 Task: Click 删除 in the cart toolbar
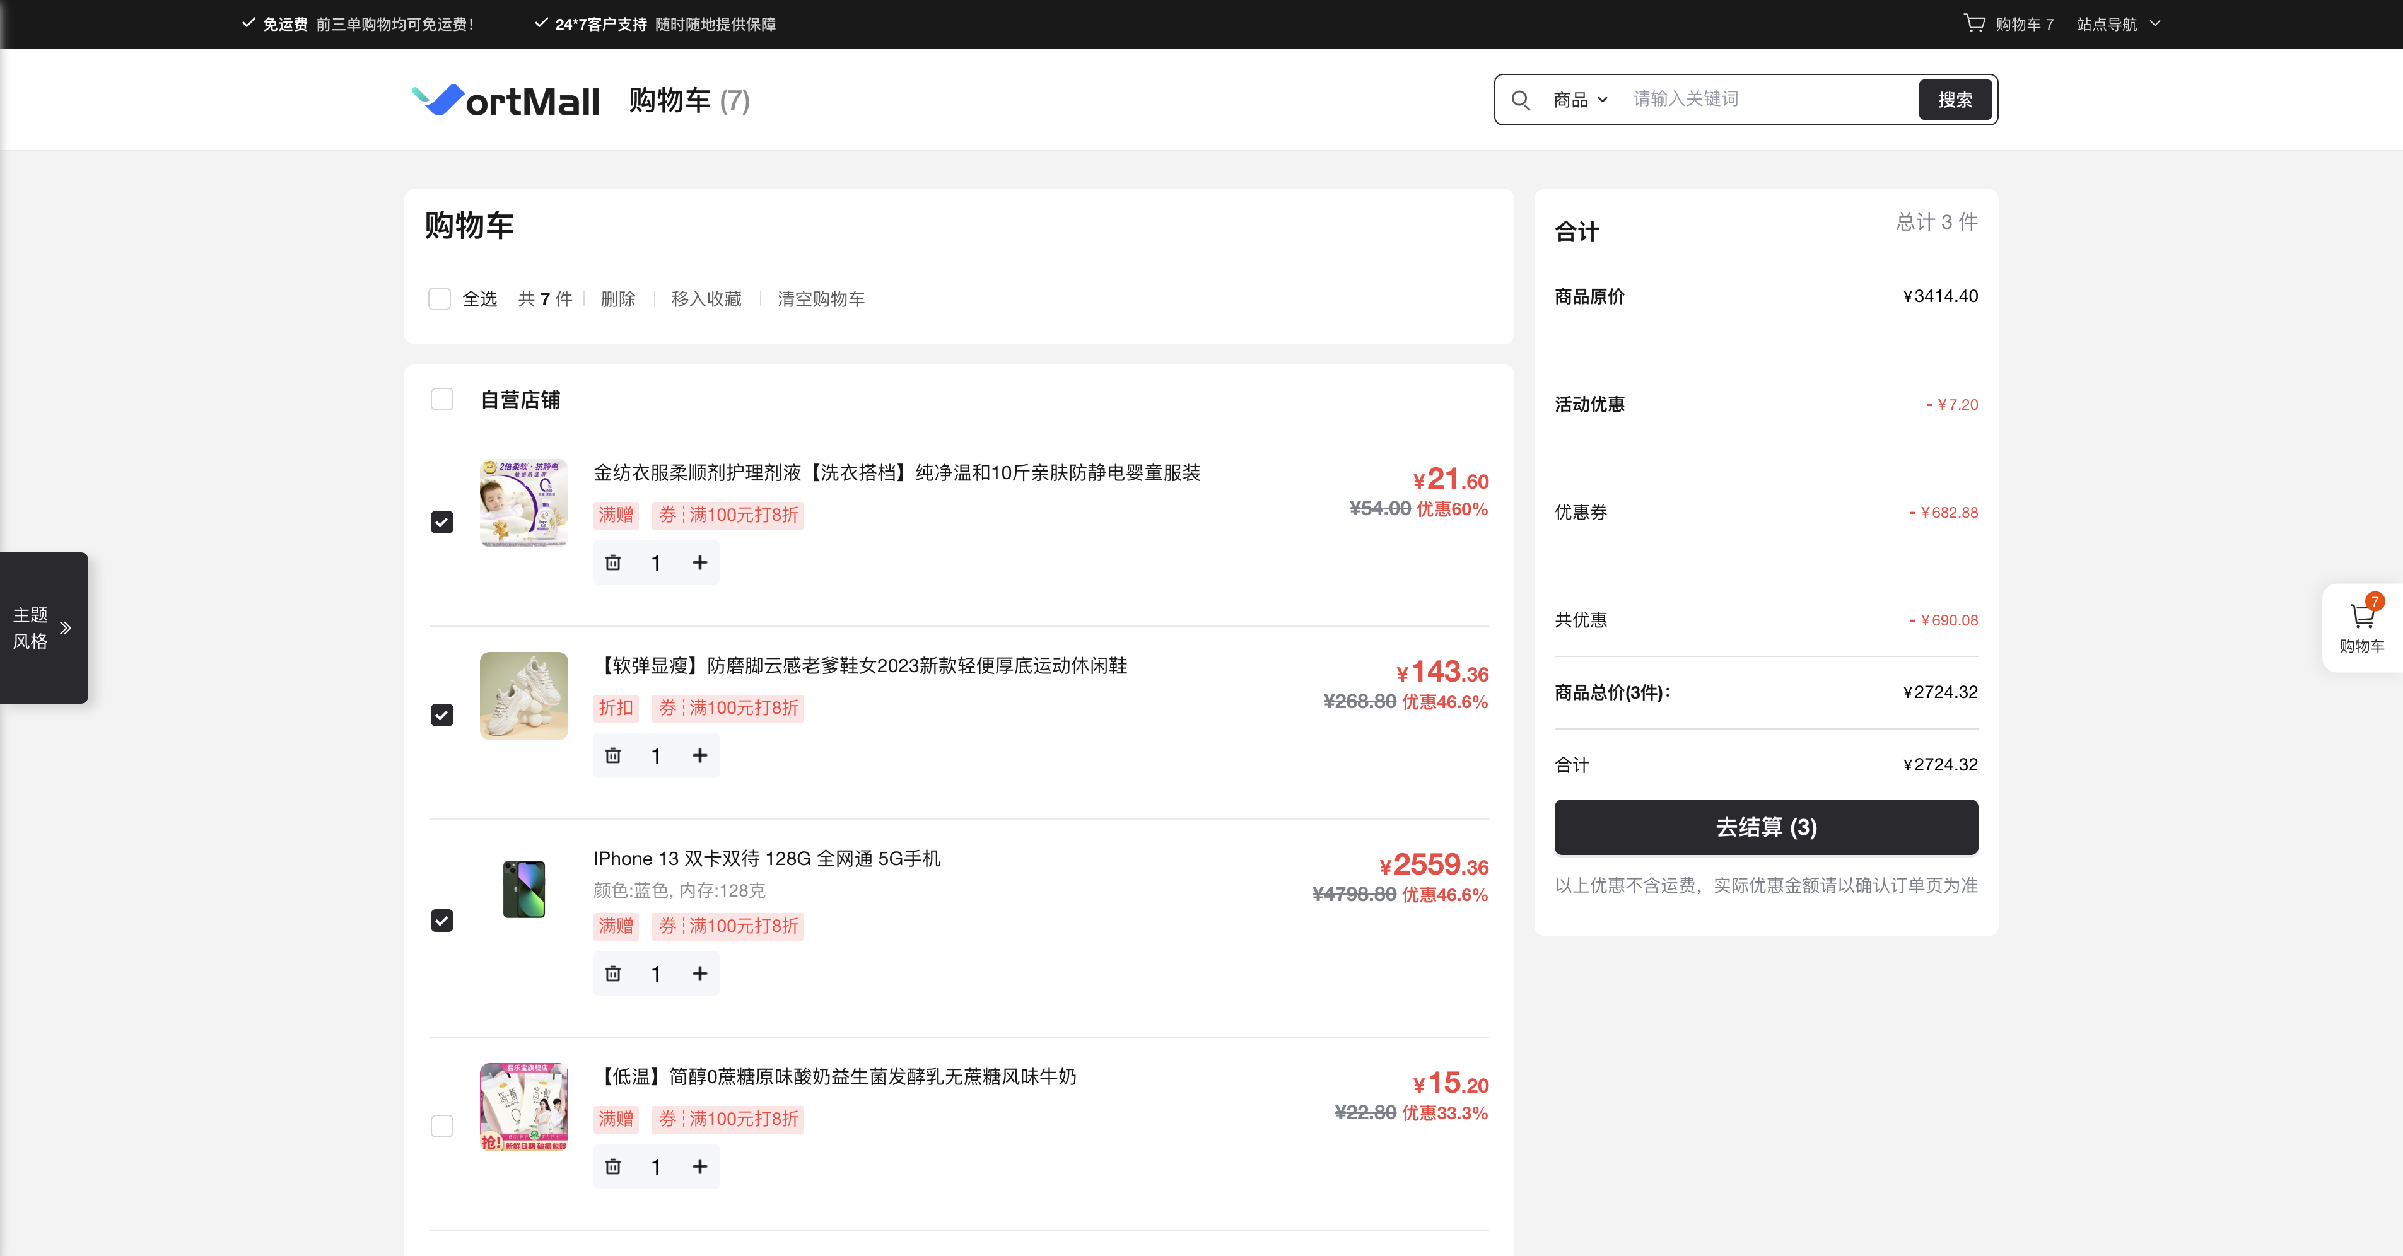(x=617, y=298)
